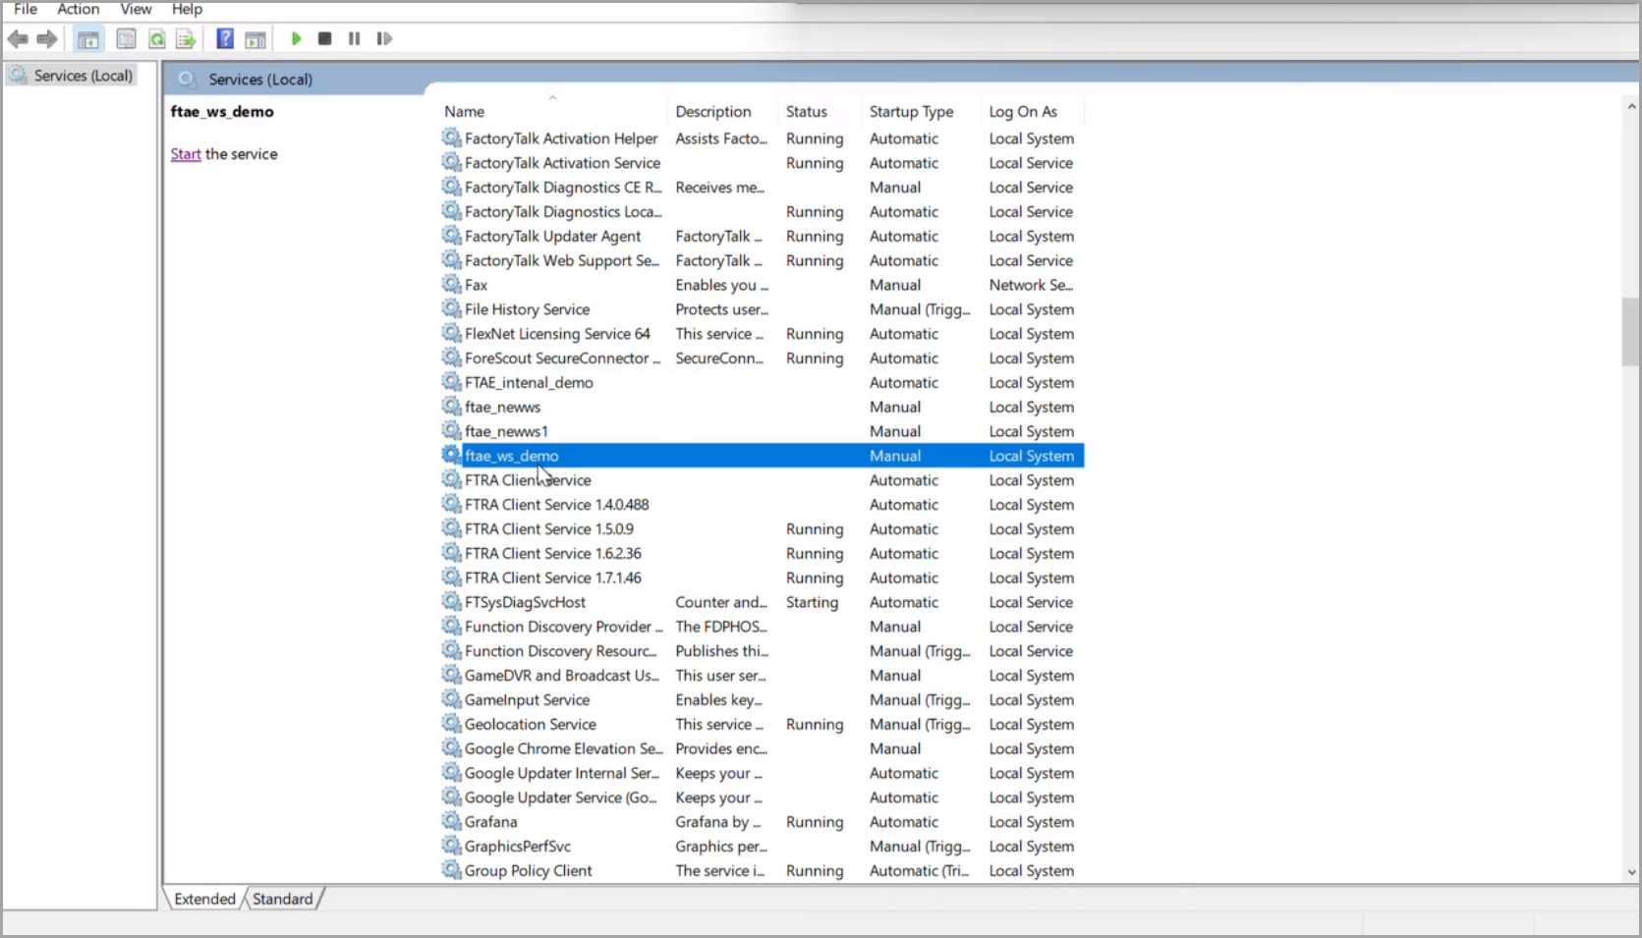Select FactoryTalk Web Support Se... service
Image resolution: width=1642 pixels, height=938 pixels.
(762, 260)
